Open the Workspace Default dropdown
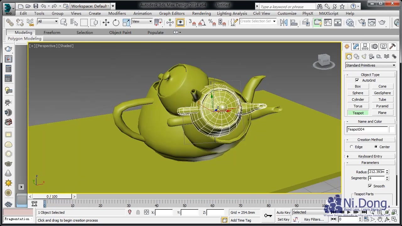The image size is (402, 226). (90, 6)
